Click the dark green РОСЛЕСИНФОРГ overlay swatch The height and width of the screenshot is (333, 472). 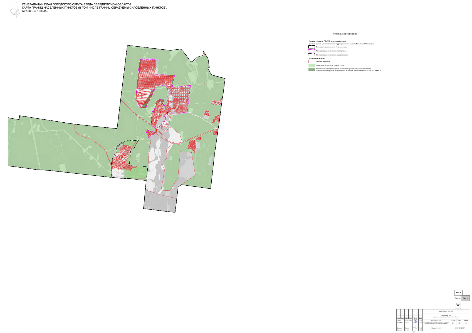(312, 69)
